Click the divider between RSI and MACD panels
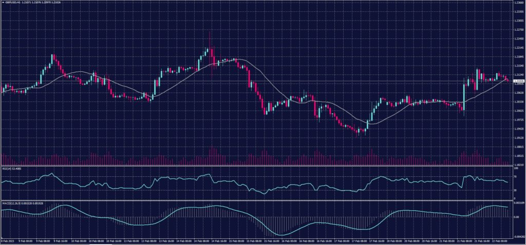 tap(257, 200)
